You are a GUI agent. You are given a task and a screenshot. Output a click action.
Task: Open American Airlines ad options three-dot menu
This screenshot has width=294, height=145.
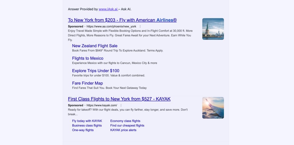click(140, 27)
